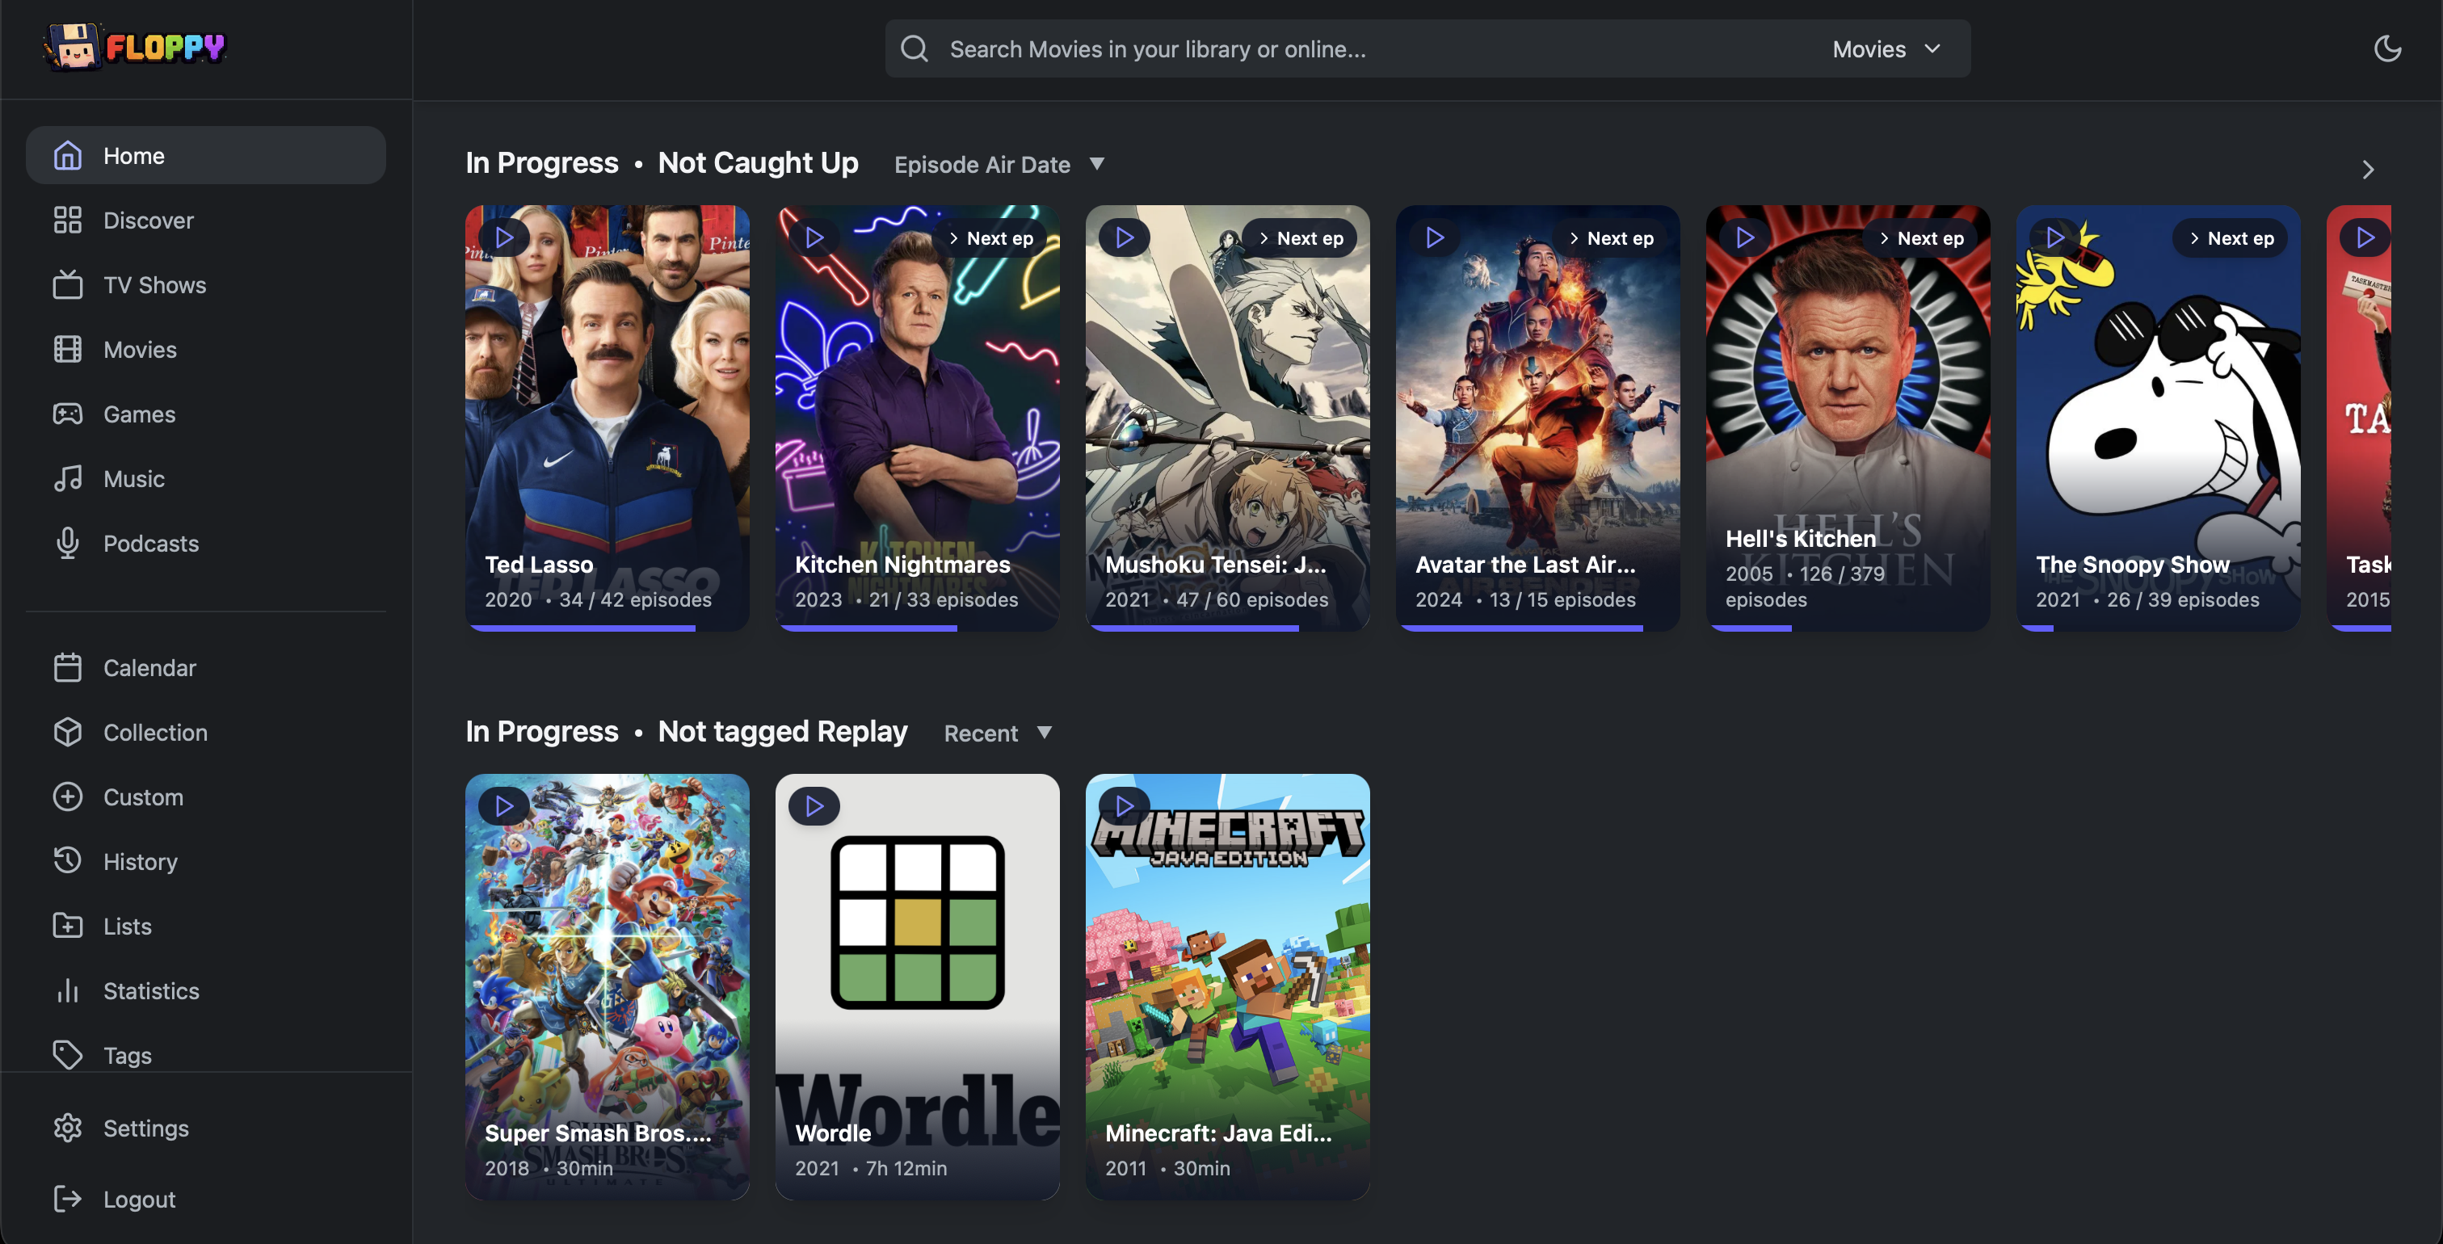Click Next ep on The Snoopy Show
Viewport: 2443px width, 1244px height.
click(2230, 238)
